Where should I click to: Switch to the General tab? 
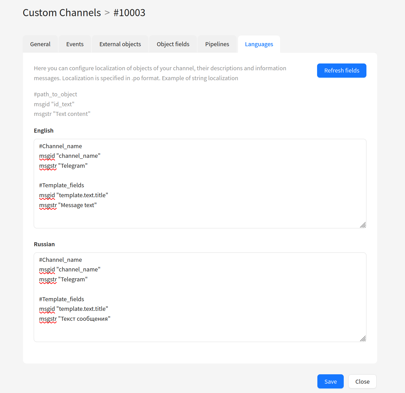(x=40, y=44)
